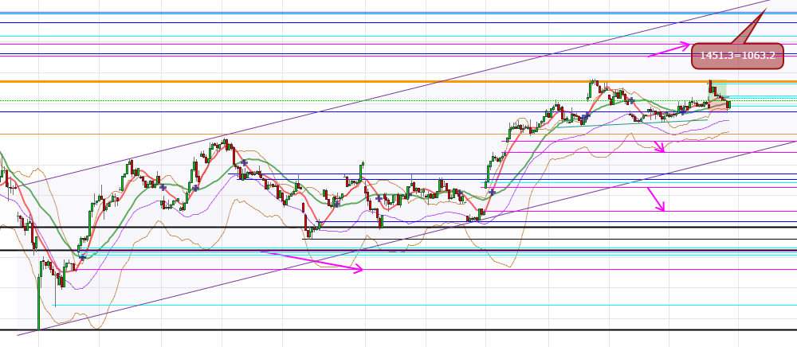Click the isolated green candle spike mid-chart

362,170
